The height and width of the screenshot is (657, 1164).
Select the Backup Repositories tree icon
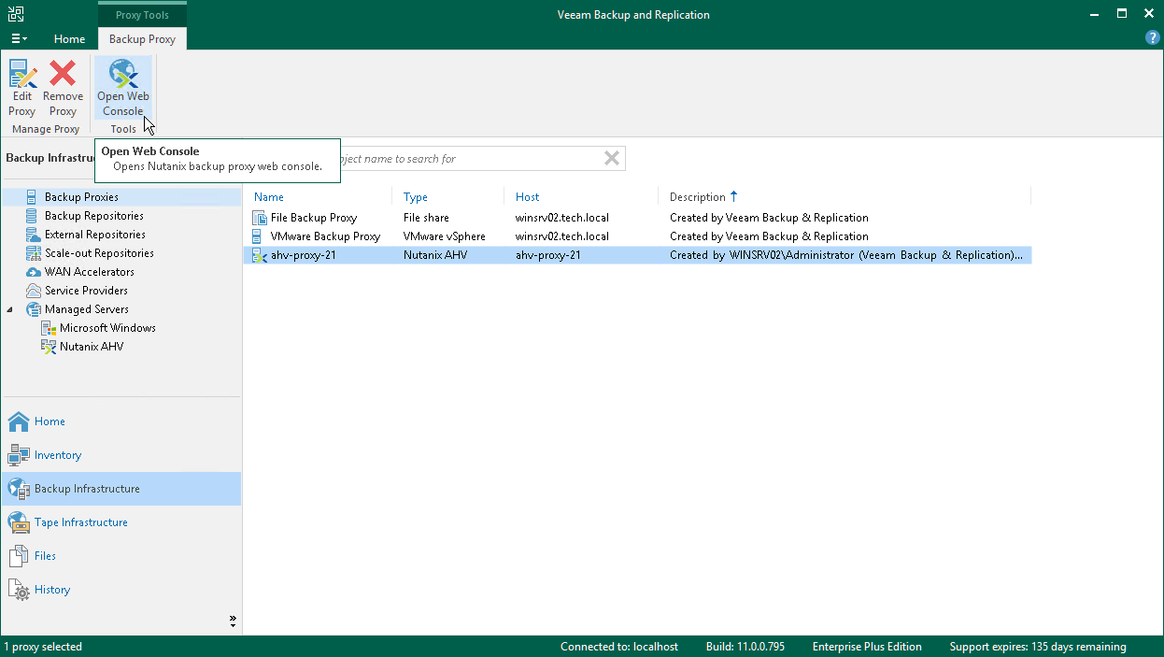pos(31,216)
